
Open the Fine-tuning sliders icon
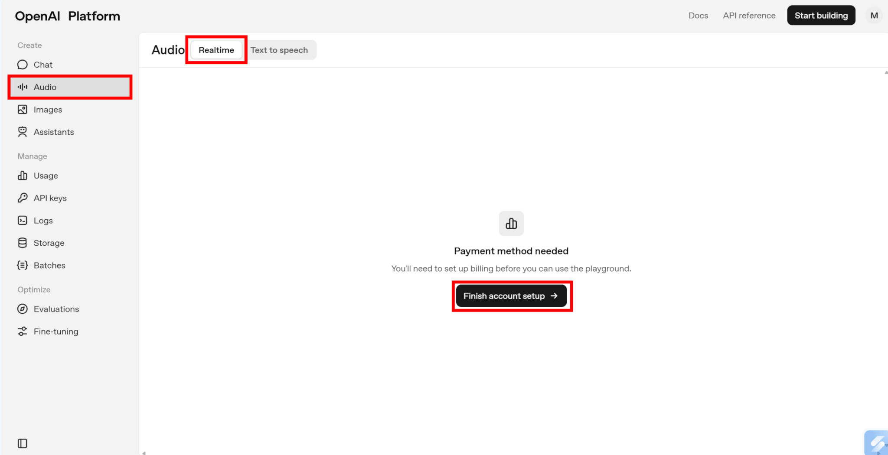click(22, 331)
